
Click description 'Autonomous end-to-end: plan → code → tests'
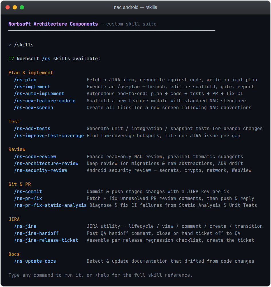[146, 94]
